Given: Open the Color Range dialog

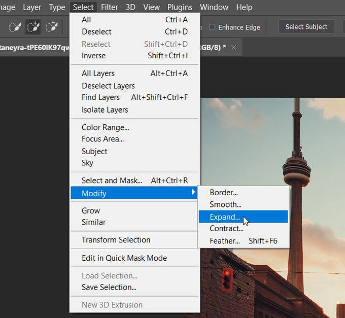Looking at the screenshot, I should pyautogui.click(x=105, y=127).
